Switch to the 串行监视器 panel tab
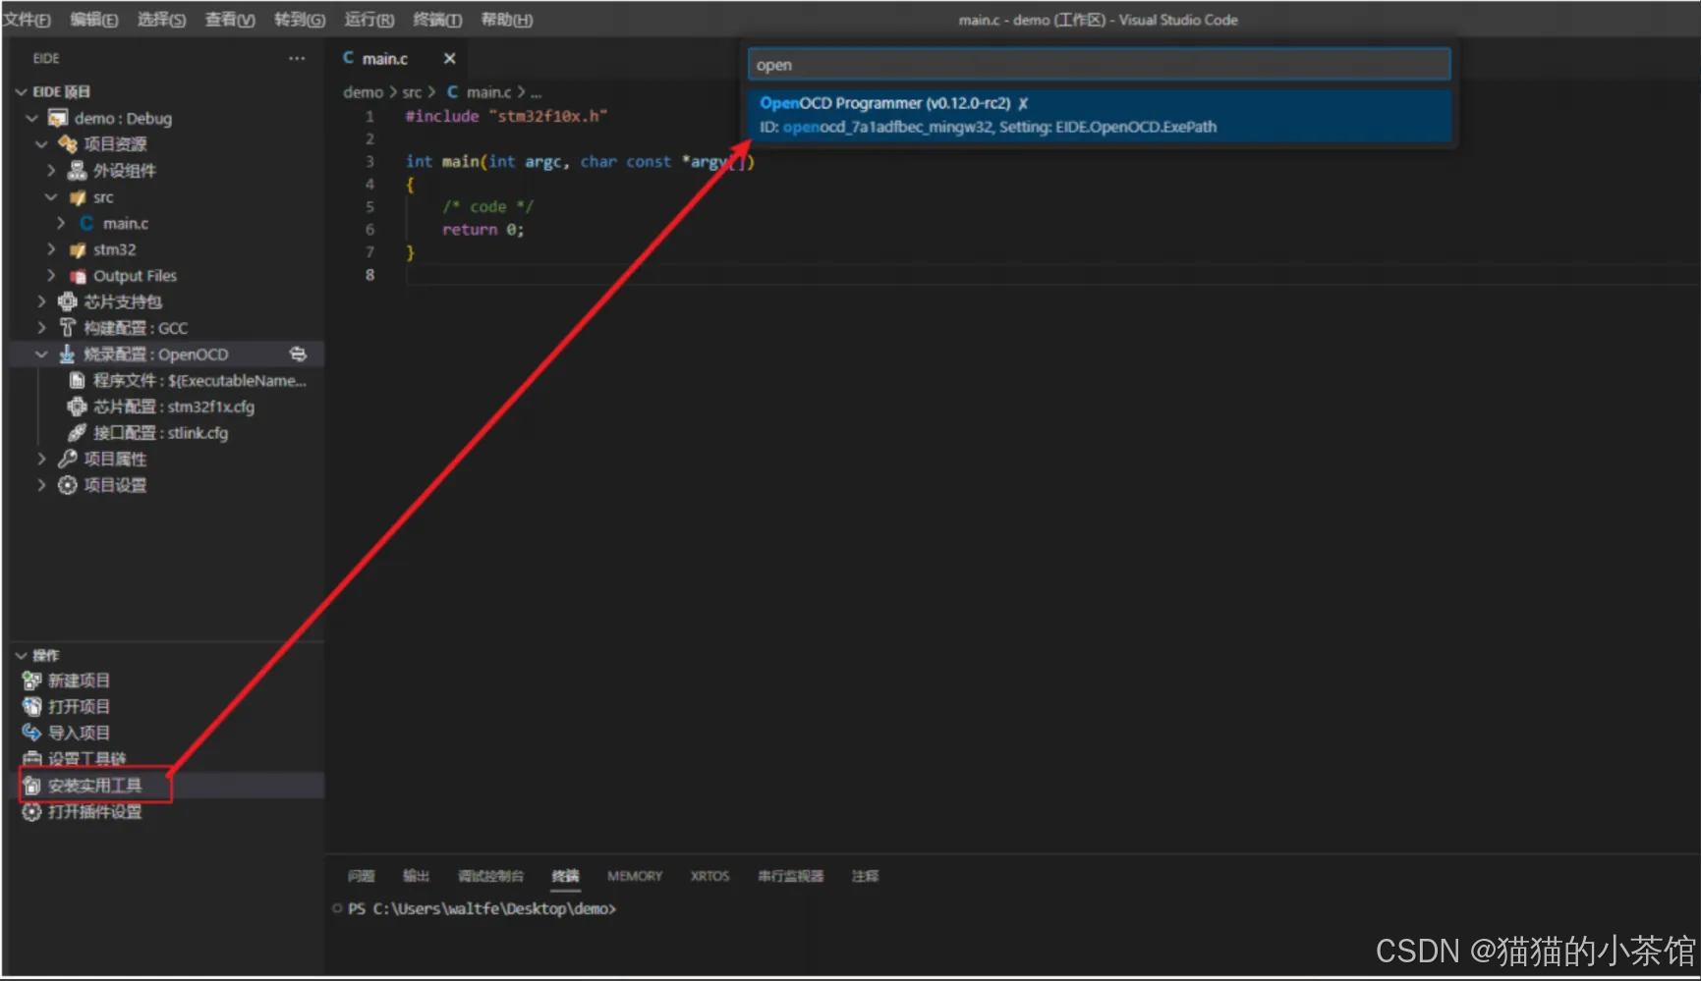This screenshot has width=1701, height=981. 790,876
